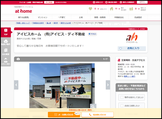The width and height of the screenshot is (162, 119).
Task: Open 取扱い物件 house sidebar icon
Action: (x=6, y=42)
